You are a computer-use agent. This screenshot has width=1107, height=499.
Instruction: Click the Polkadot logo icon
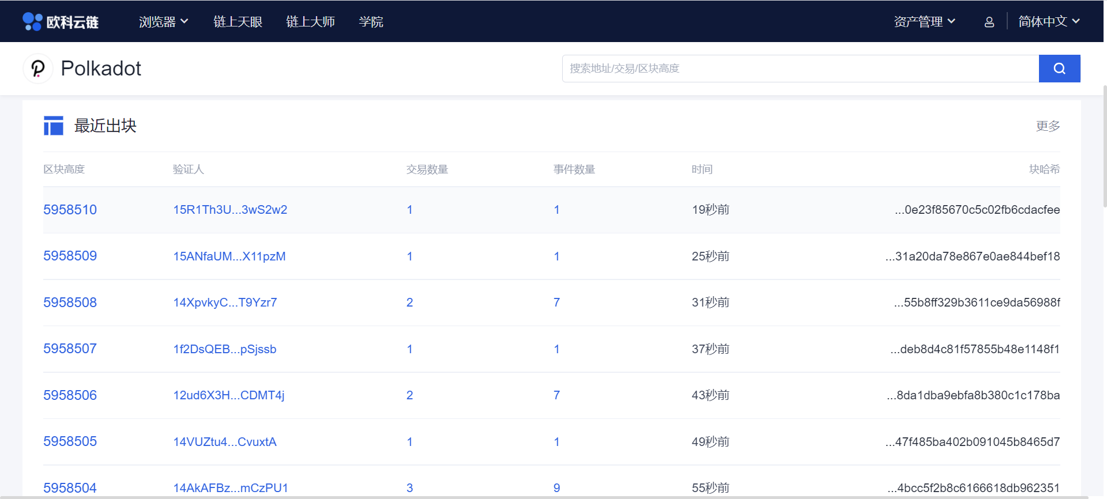point(38,69)
